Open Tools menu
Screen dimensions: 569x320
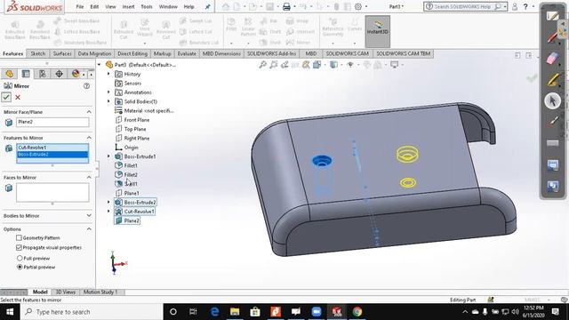click(147, 6)
